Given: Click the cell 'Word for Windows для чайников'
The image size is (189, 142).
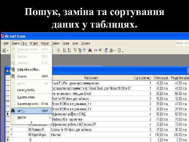Looking at the screenshot, I should click(x=92, y=99).
